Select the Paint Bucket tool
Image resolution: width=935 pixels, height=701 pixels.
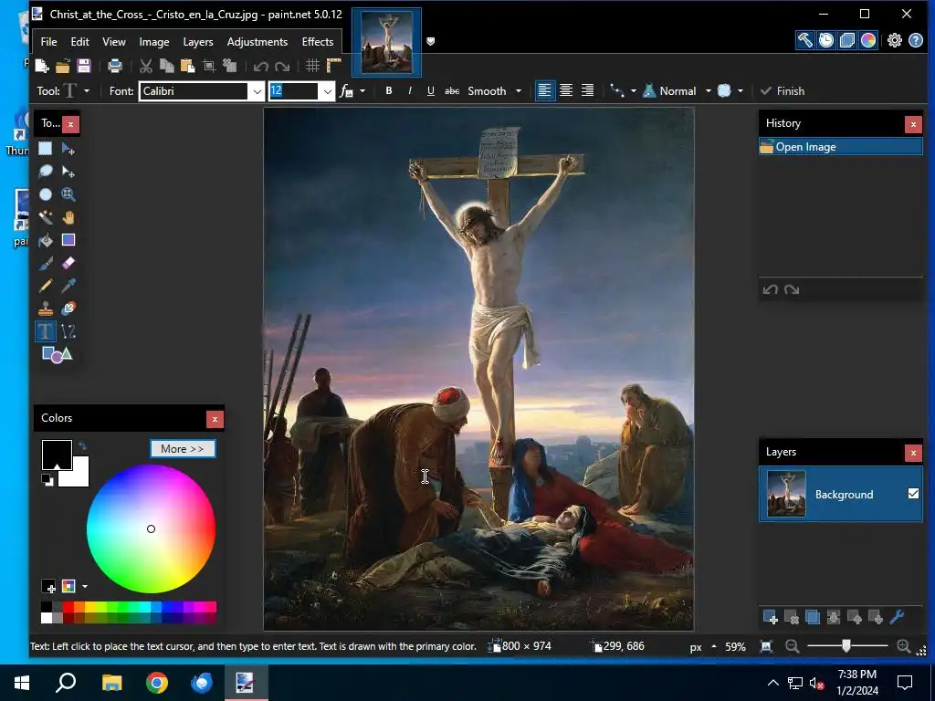click(46, 240)
